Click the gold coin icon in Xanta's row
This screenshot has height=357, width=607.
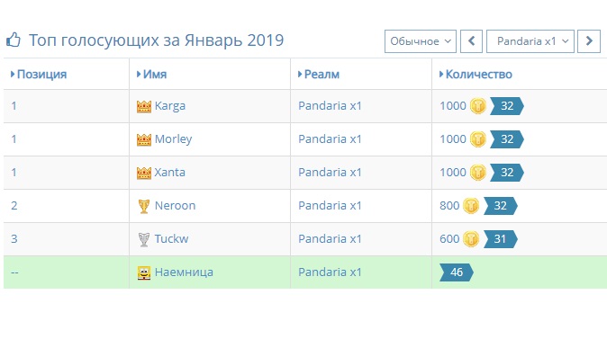point(477,173)
